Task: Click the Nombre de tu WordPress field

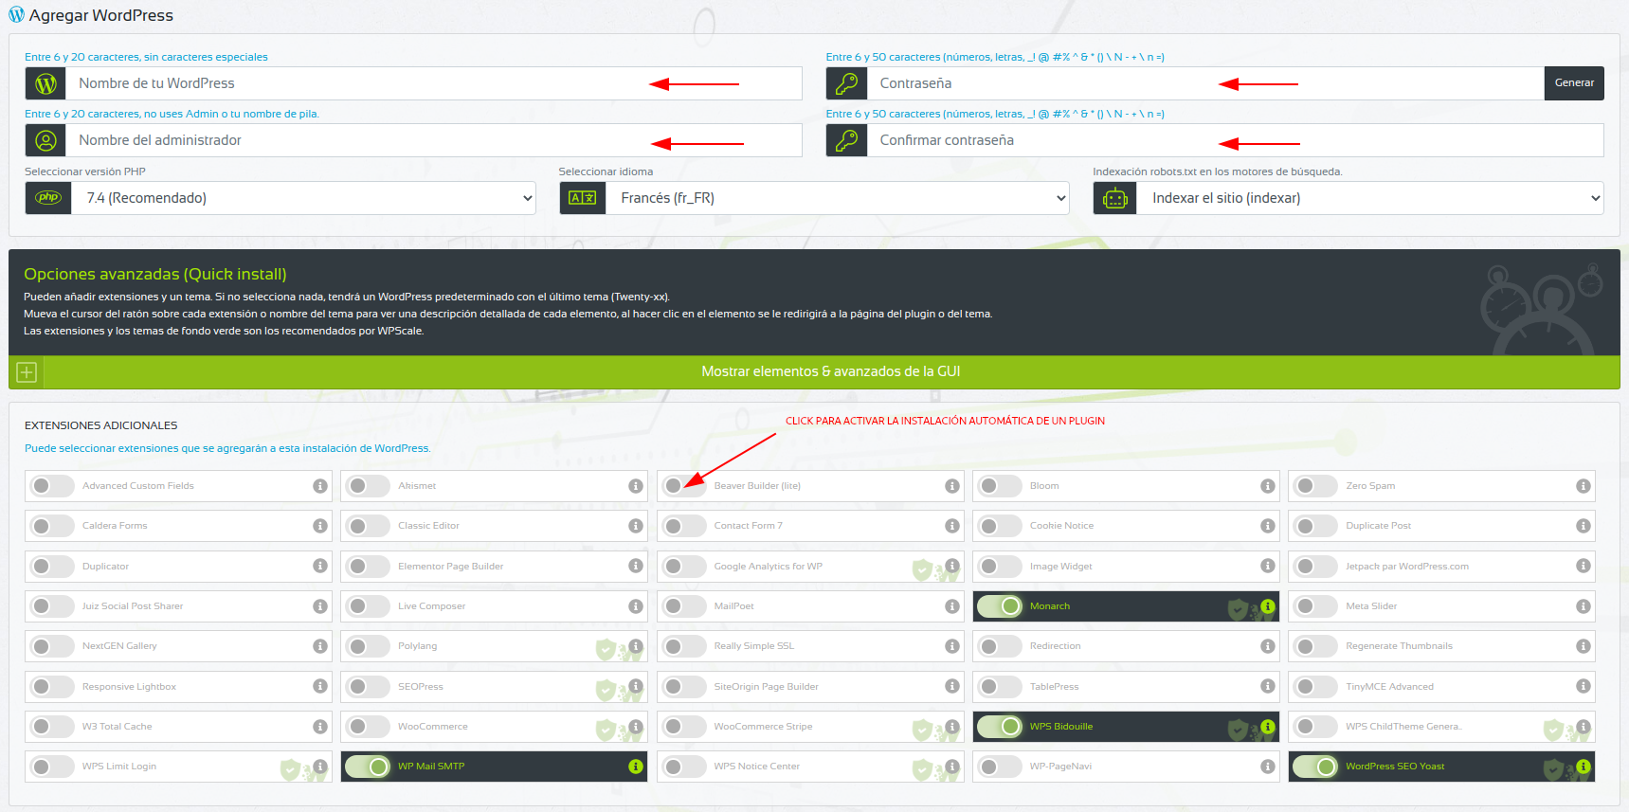Action: (x=434, y=83)
